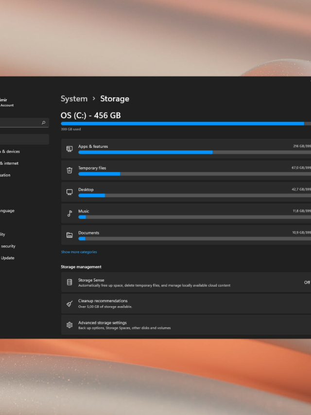Image resolution: width=311 pixels, height=415 pixels.
Task: Click the '399 GB used' text
Action: click(71, 129)
